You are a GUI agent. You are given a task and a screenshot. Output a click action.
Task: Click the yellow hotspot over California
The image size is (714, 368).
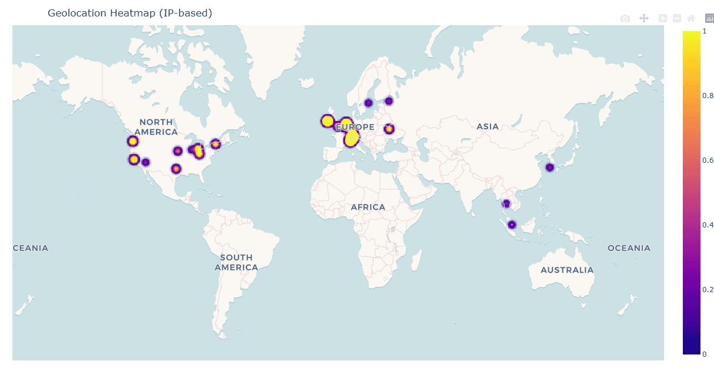click(x=133, y=159)
